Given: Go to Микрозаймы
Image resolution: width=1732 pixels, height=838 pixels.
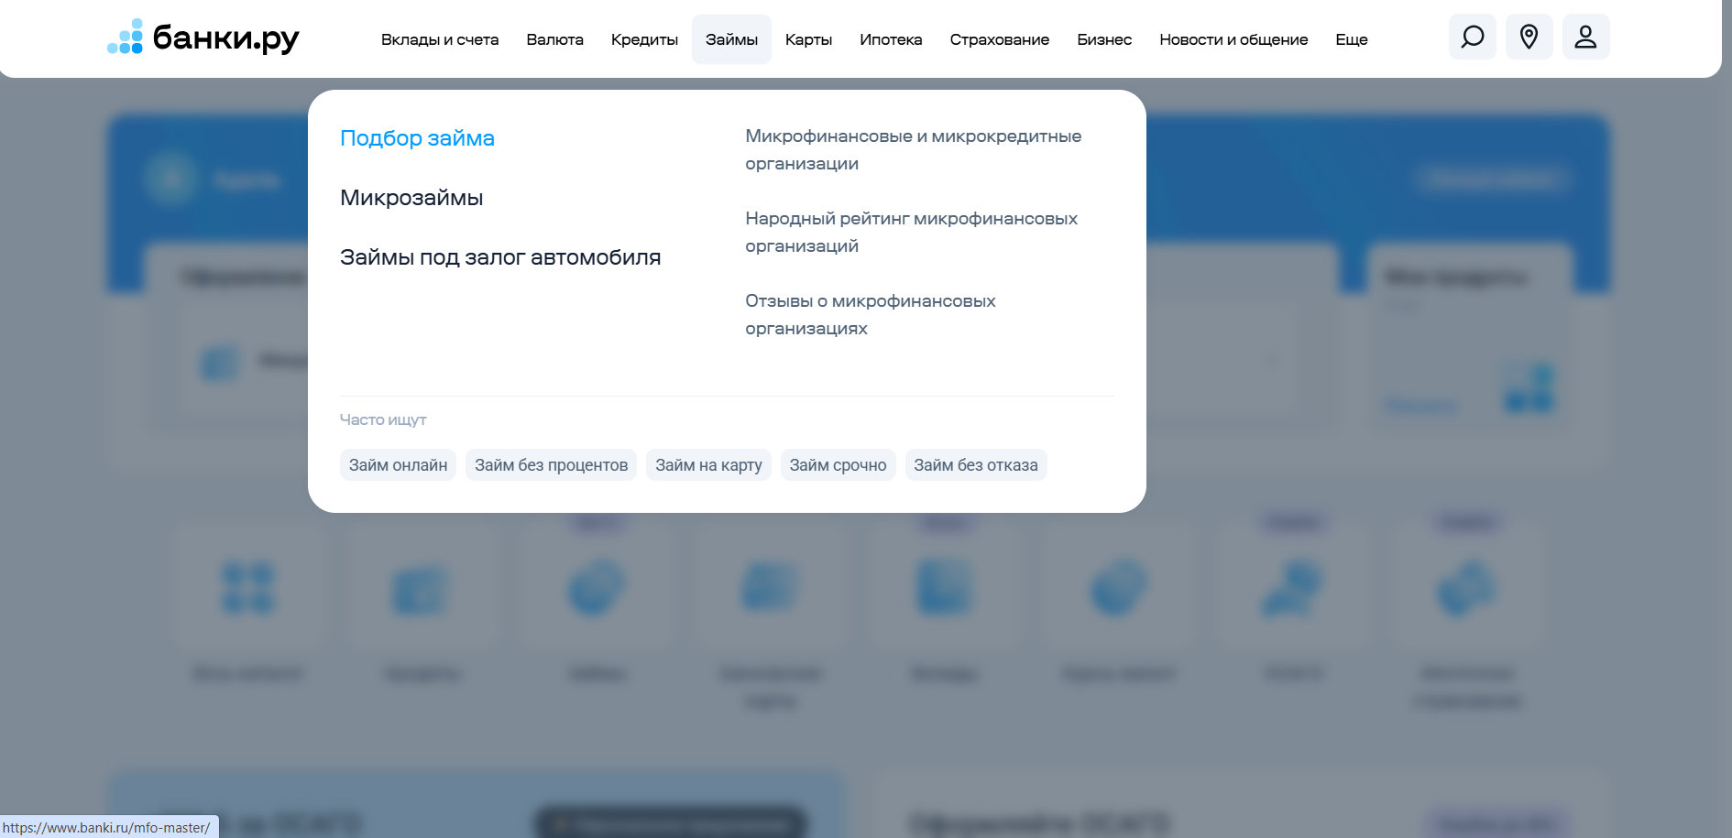Looking at the screenshot, I should 411,198.
